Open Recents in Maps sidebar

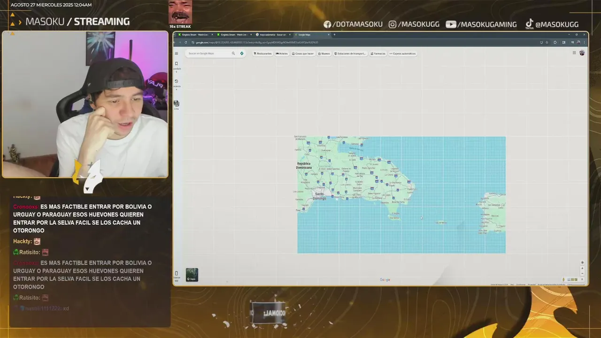(x=177, y=84)
